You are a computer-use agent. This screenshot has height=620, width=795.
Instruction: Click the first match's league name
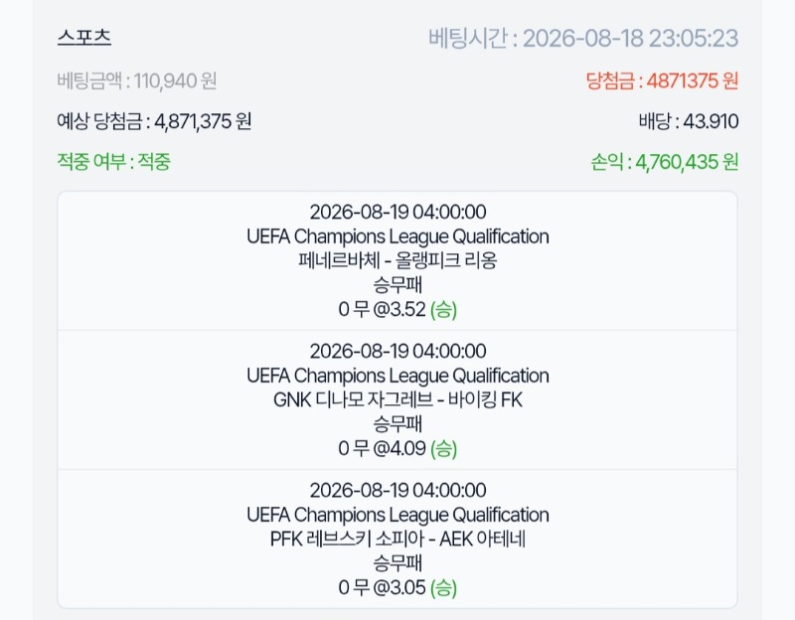[397, 236]
